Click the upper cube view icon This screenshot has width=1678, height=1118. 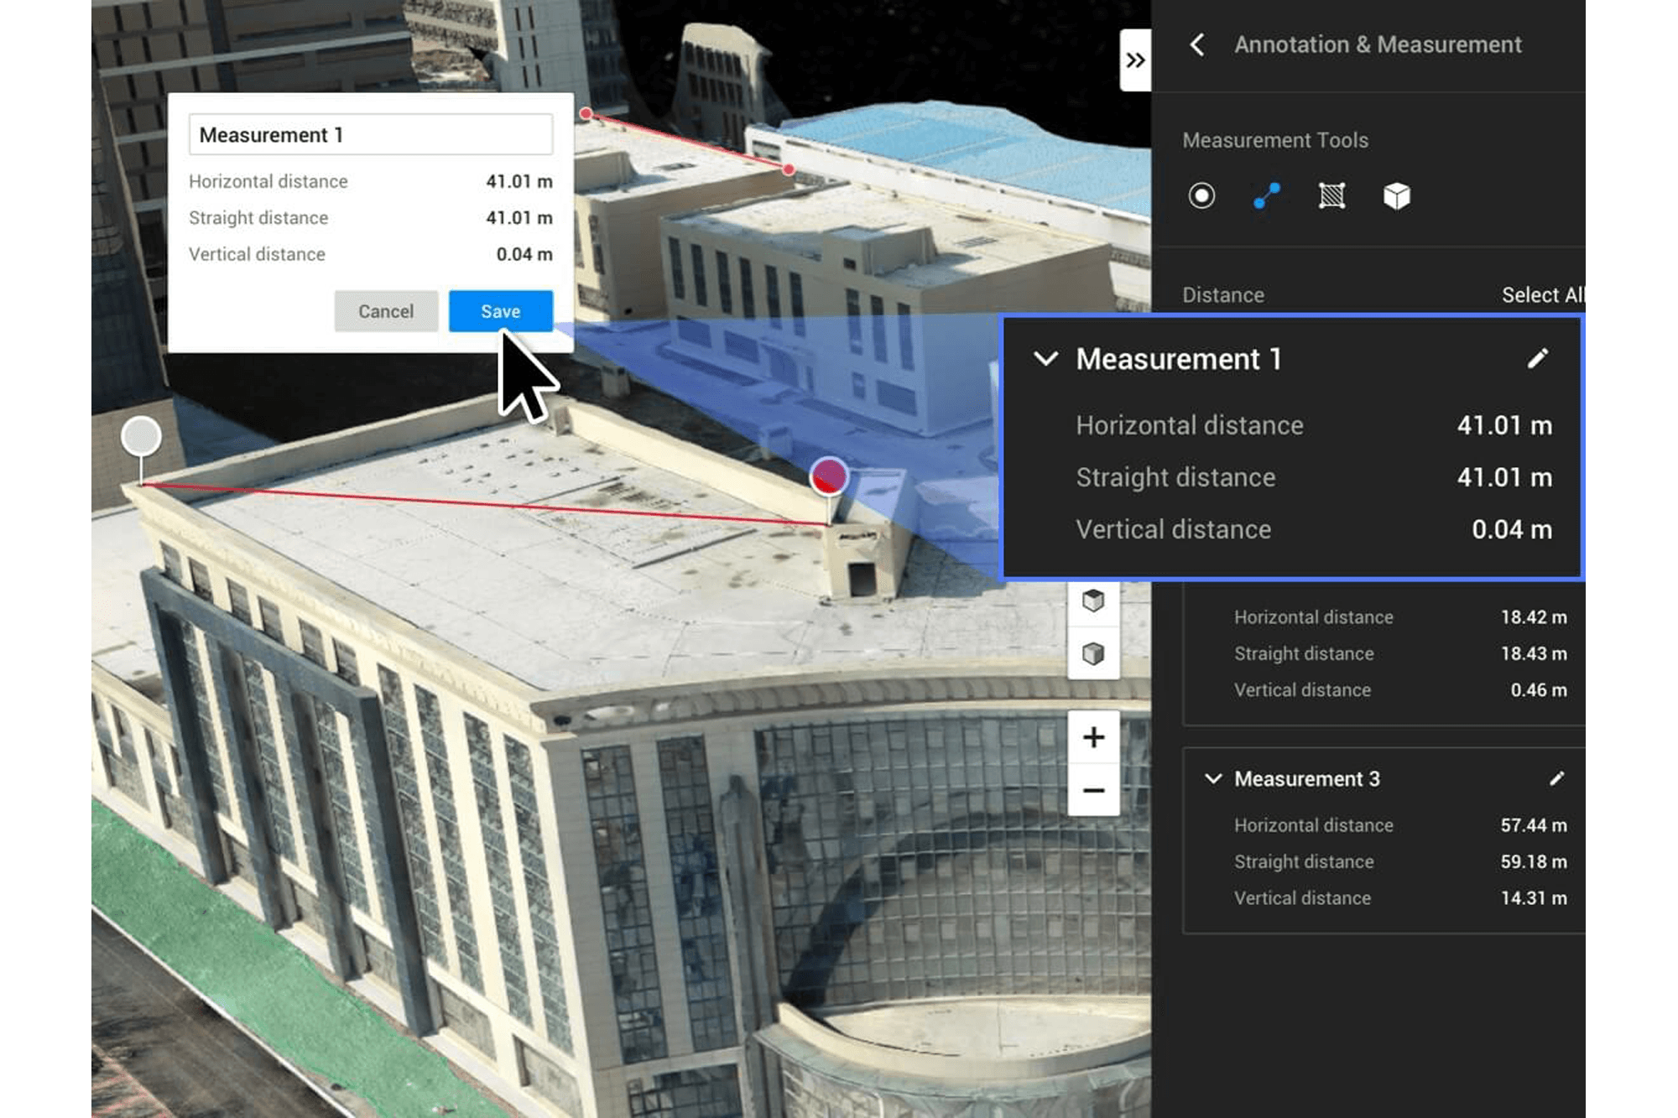tap(1092, 601)
